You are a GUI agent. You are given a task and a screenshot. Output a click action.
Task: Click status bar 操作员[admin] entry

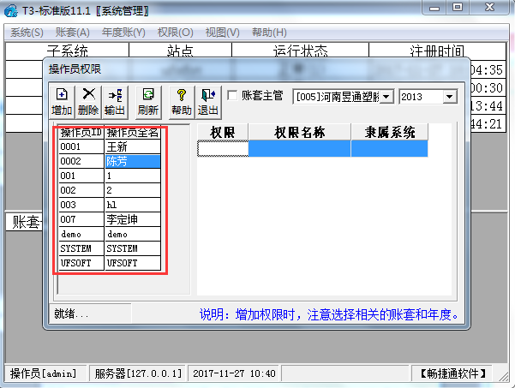45,373
